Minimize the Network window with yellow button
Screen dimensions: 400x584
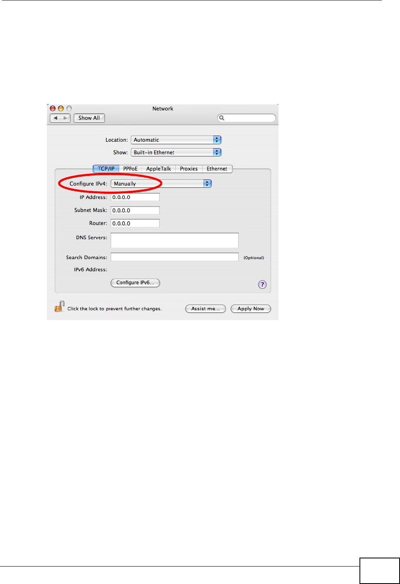[x=61, y=108]
